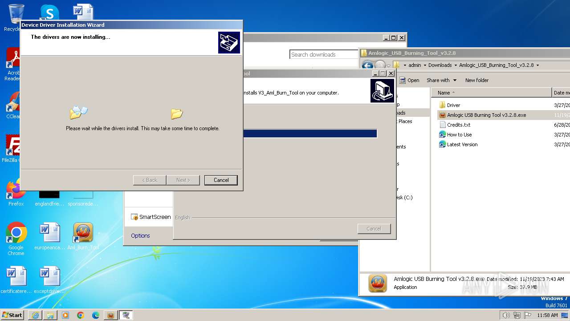Open Acrobat Reader desktop shortcut
570x321 pixels.
click(13, 65)
